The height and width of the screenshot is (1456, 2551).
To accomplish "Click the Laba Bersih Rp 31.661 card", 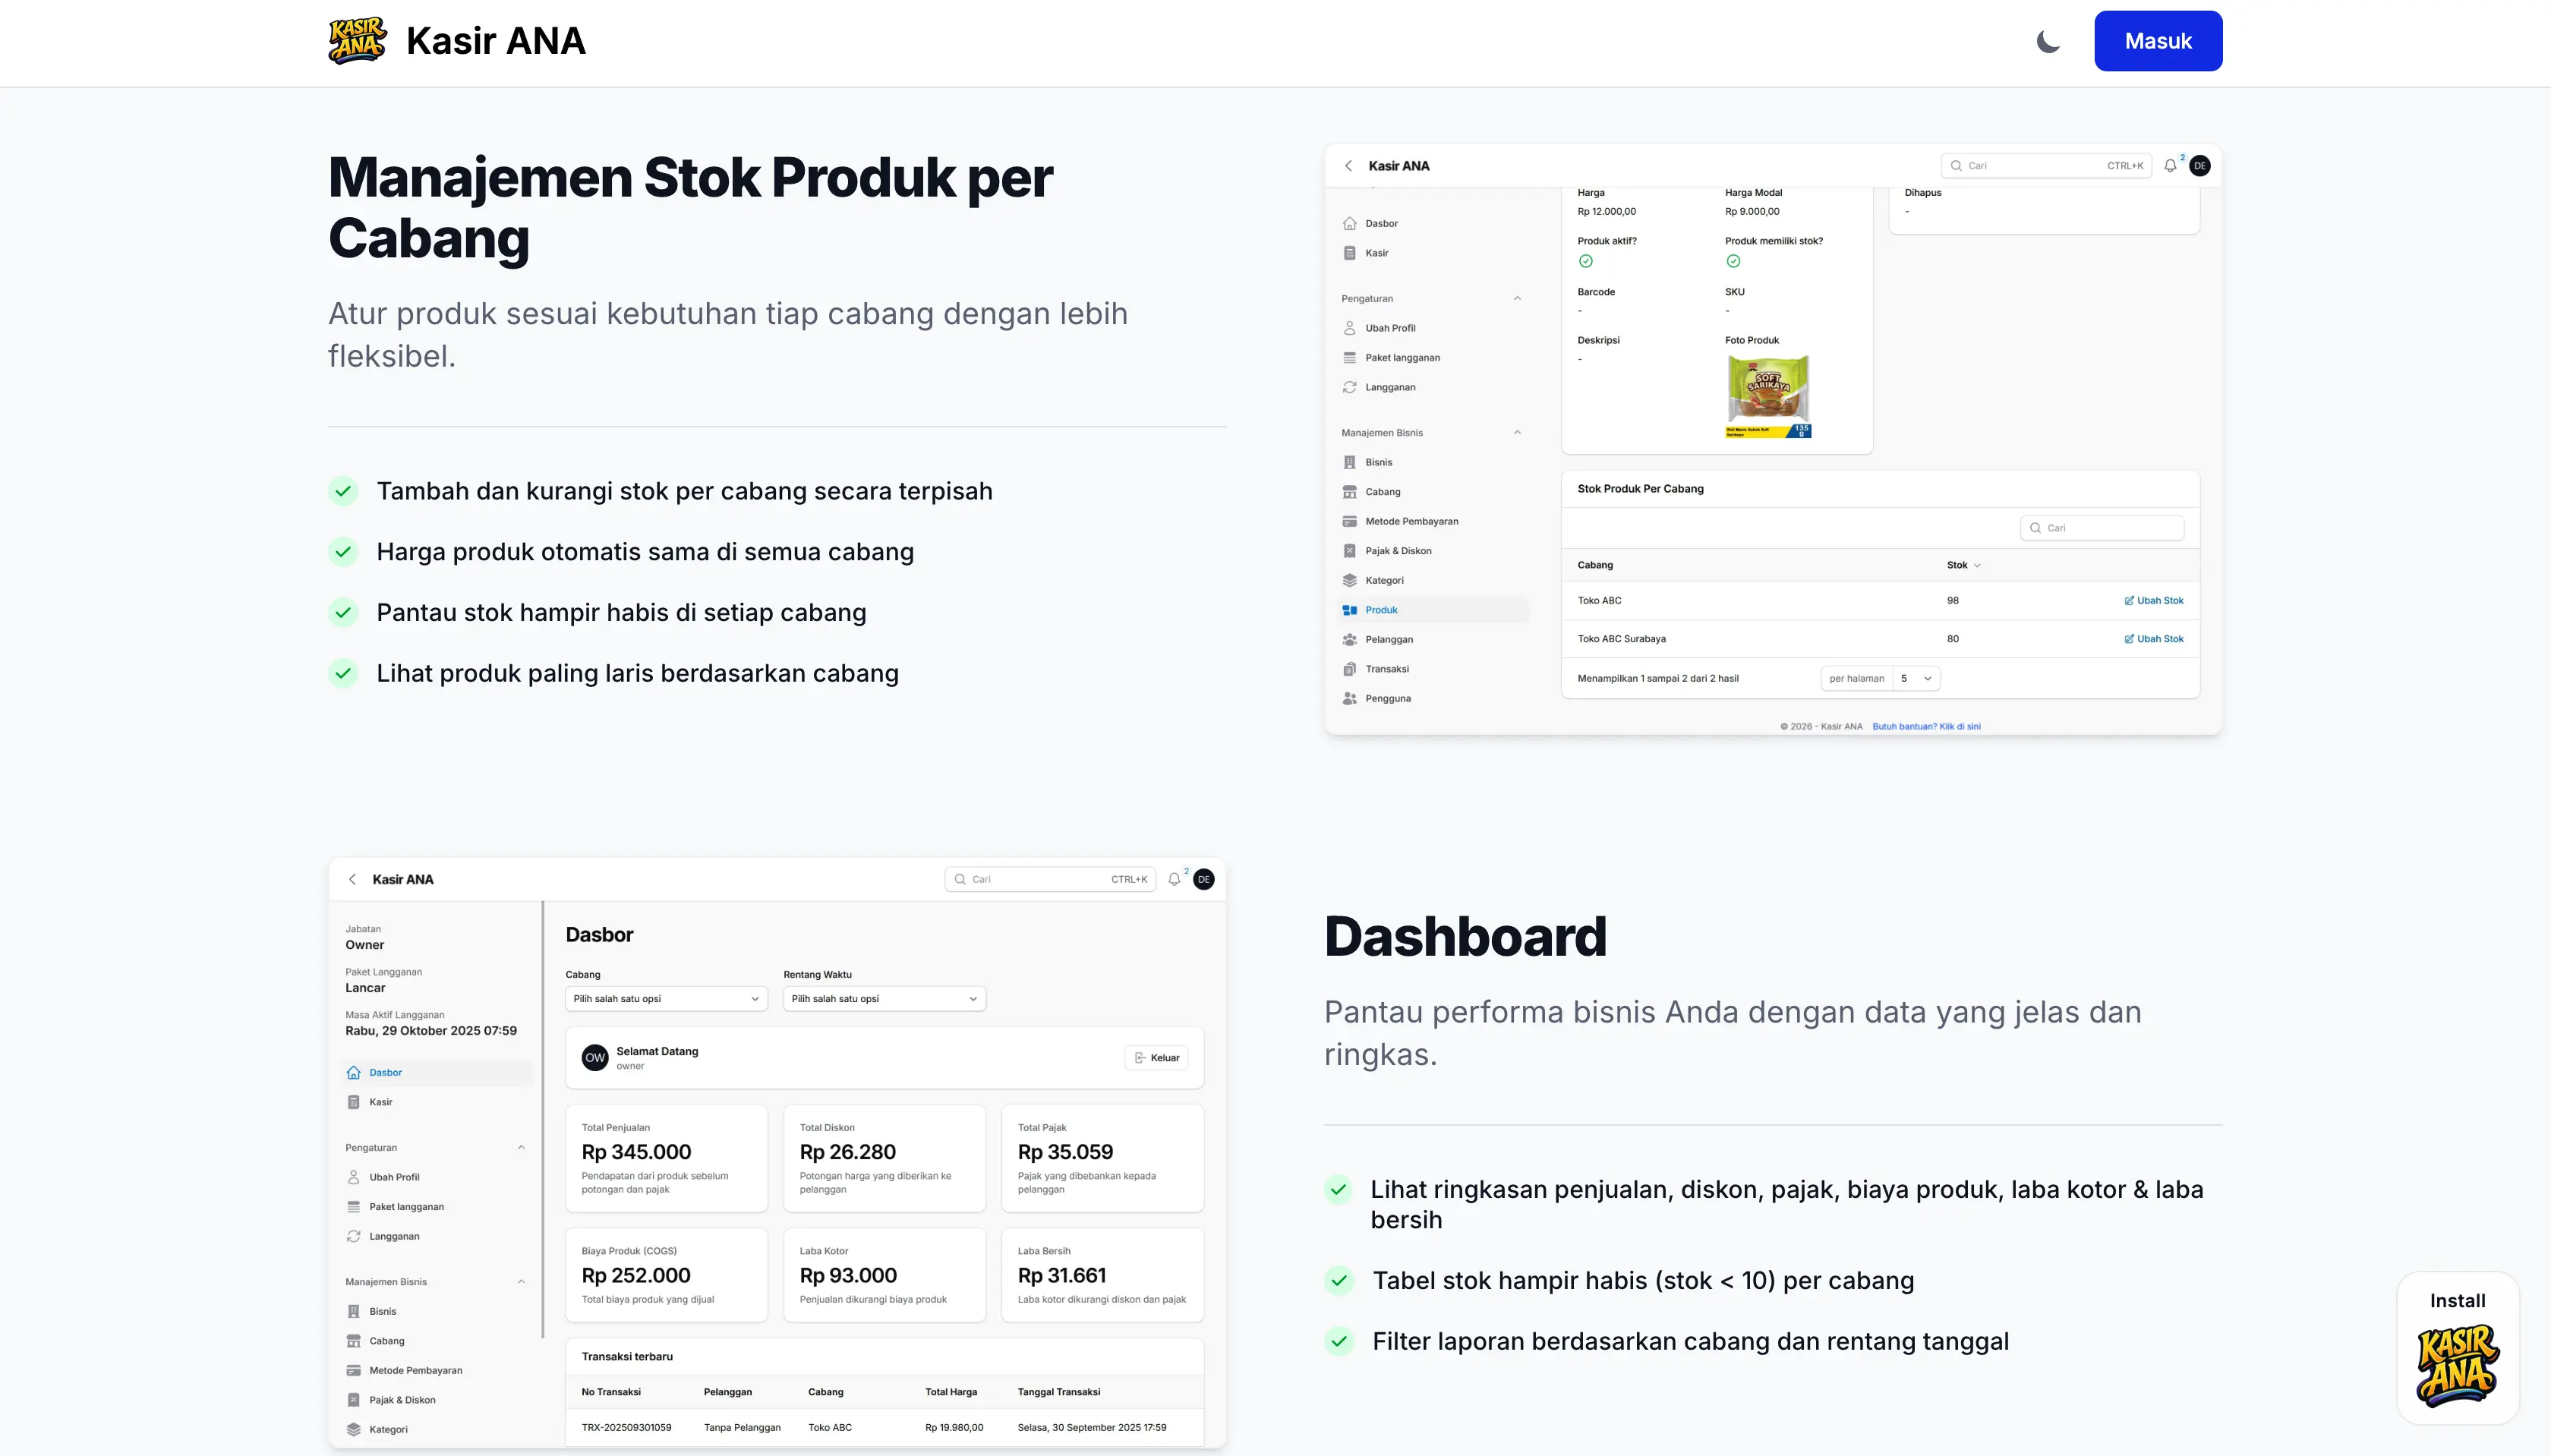I will click(1102, 1275).
